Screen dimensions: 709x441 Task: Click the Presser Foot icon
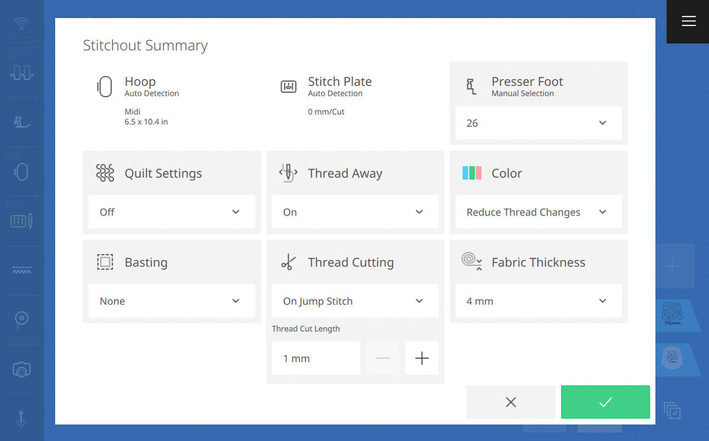[x=471, y=87]
